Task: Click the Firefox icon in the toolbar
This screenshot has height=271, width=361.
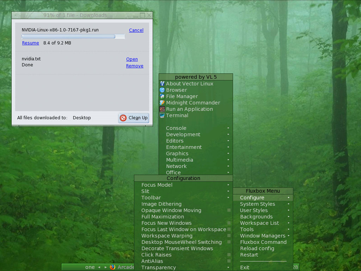Action: tap(112, 267)
